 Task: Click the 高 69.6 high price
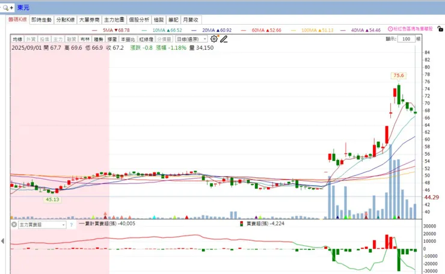pyautogui.click(x=73, y=47)
